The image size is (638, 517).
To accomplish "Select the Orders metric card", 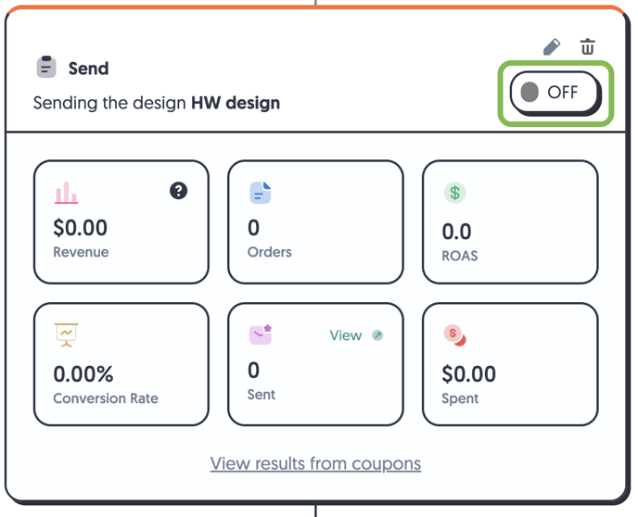I will click(x=315, y=222).
